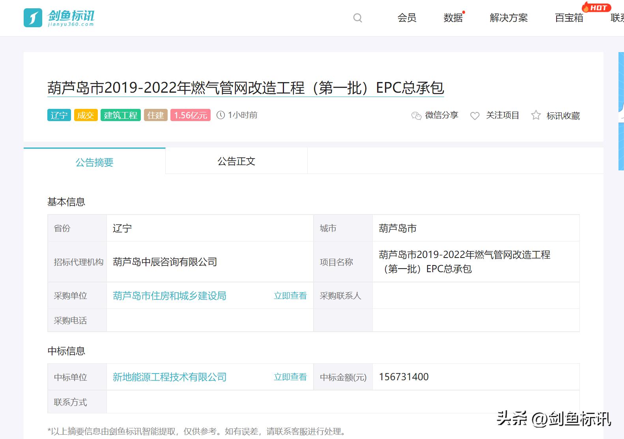Click the star icon to bookmark the notice
624x439 pixels.
click(x=536, y=115)
